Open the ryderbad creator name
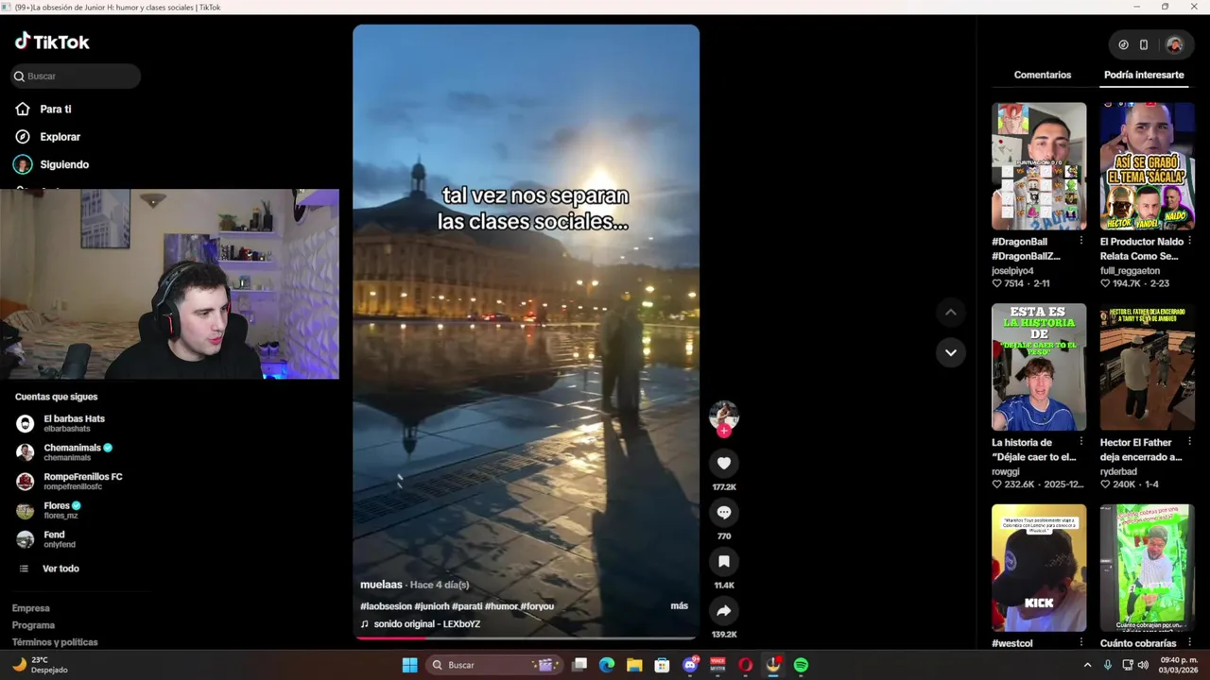 (x=1118, y=471)
